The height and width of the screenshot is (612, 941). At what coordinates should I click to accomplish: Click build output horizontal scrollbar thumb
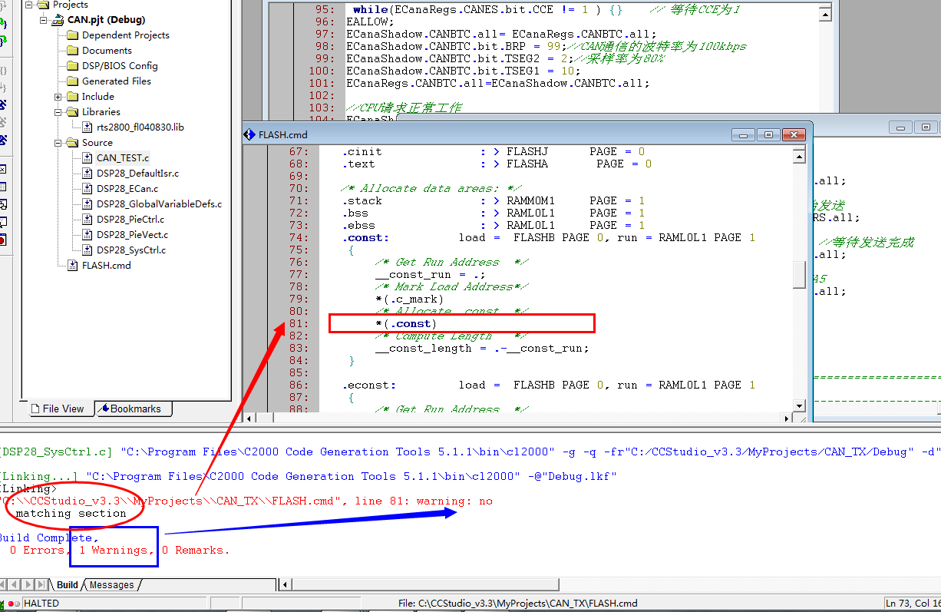(426, 585)
